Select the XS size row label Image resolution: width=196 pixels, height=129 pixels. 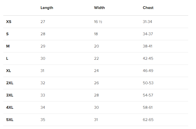tap(9, 22)
